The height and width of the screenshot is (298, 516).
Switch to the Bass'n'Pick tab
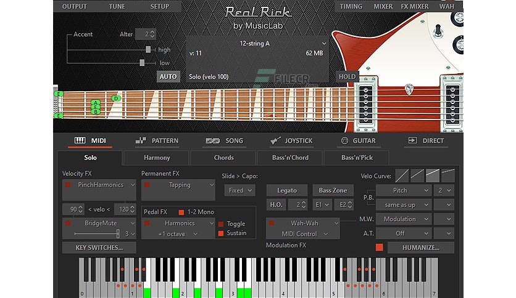[x=357, y=158]
